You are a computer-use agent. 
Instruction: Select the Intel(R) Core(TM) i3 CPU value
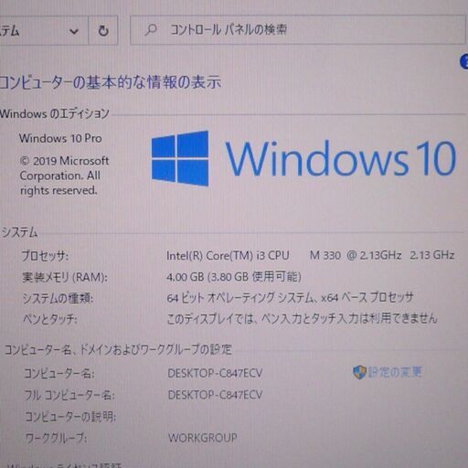pos(311,255)
